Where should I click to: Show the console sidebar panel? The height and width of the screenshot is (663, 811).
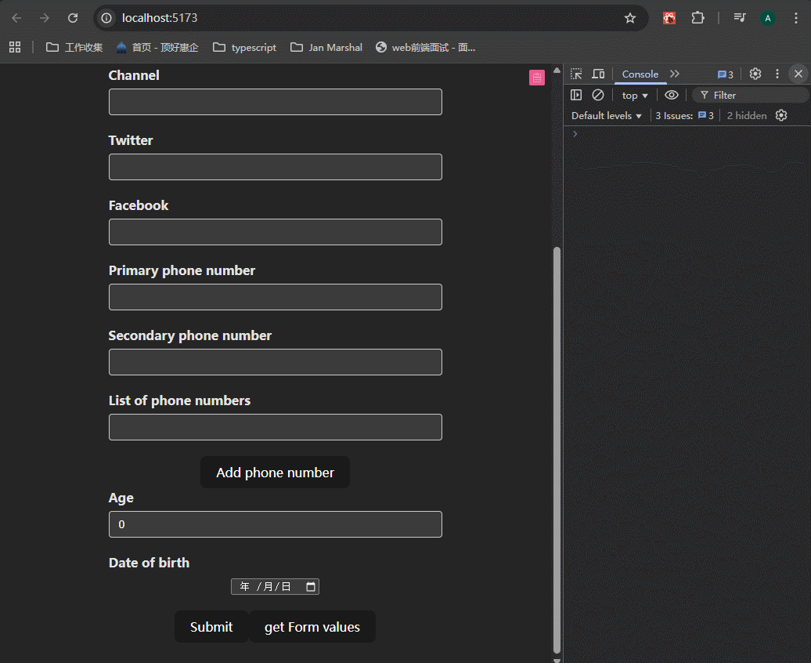[576, 95]
